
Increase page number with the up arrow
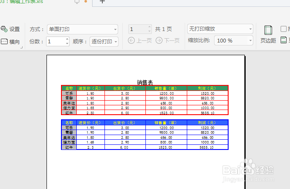(x=149, y=27)
